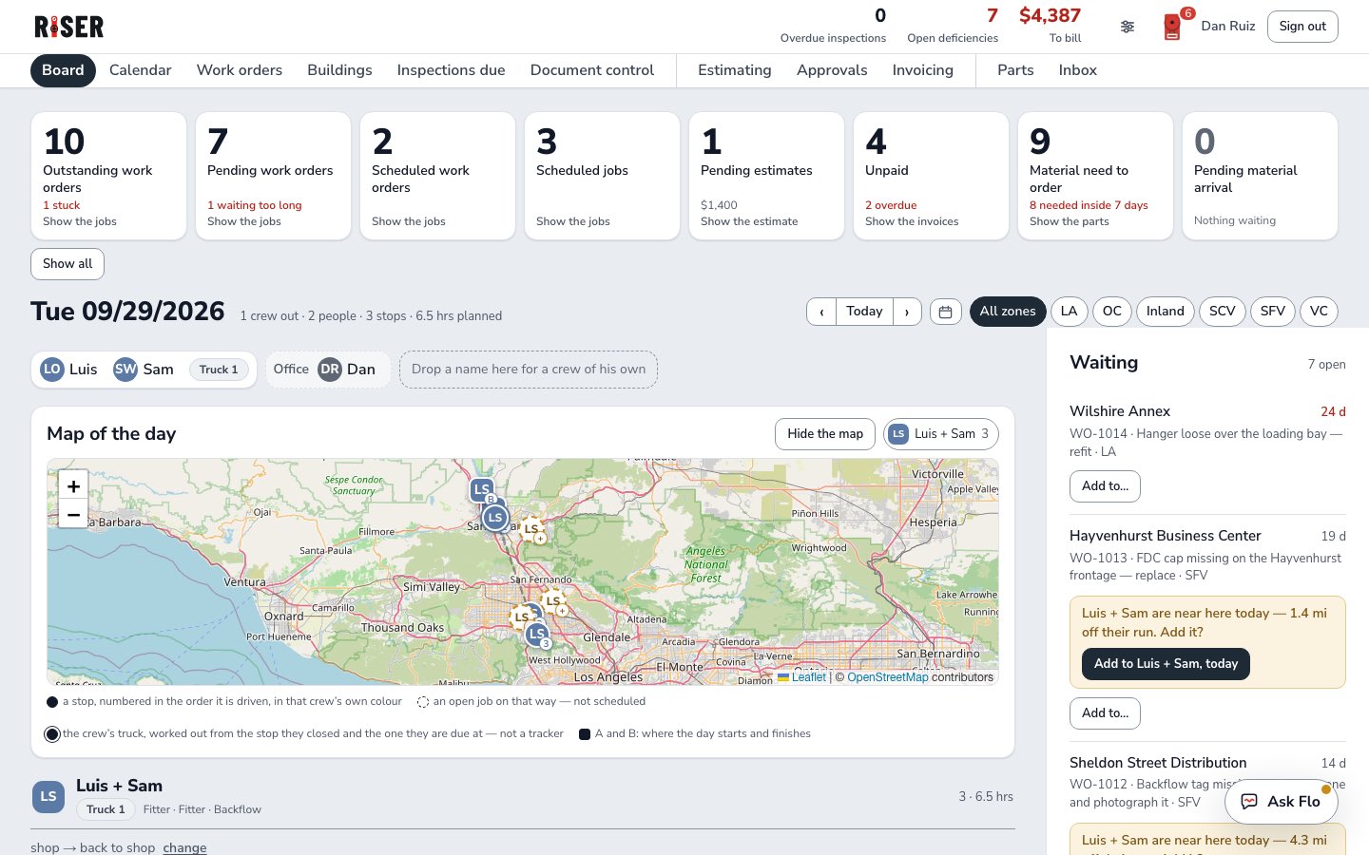Open the Parts tab

click(1015, 70)
